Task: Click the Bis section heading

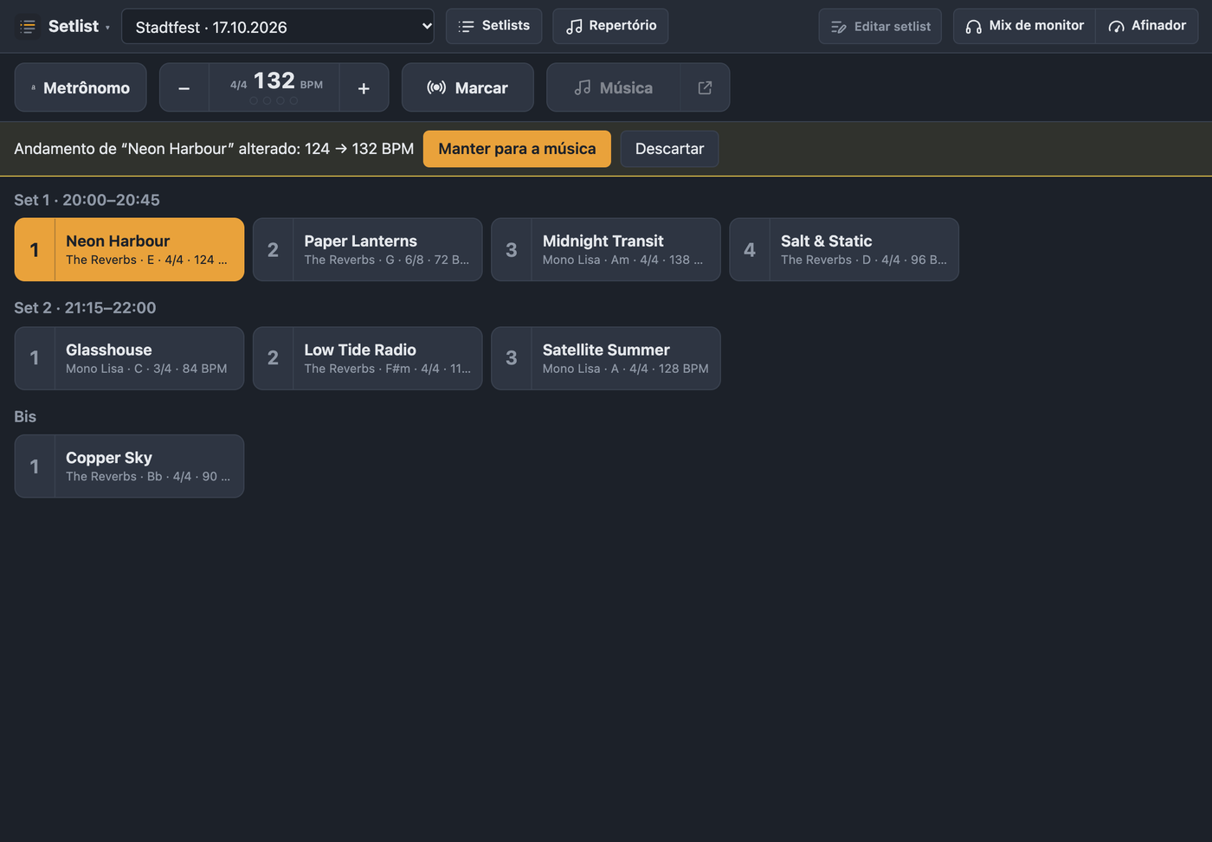Action: pyautogui.click(x=25, y=416)
